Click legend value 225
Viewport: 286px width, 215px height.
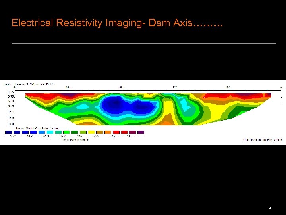pyautogui.click(x=96, y=136)
